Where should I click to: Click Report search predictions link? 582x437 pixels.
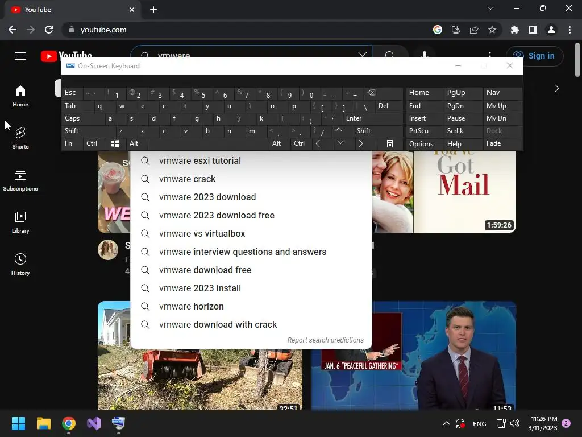click(326, 340)
